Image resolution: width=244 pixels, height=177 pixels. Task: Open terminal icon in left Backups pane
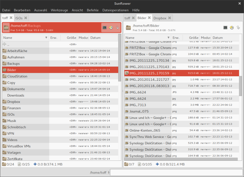[105, 28]
